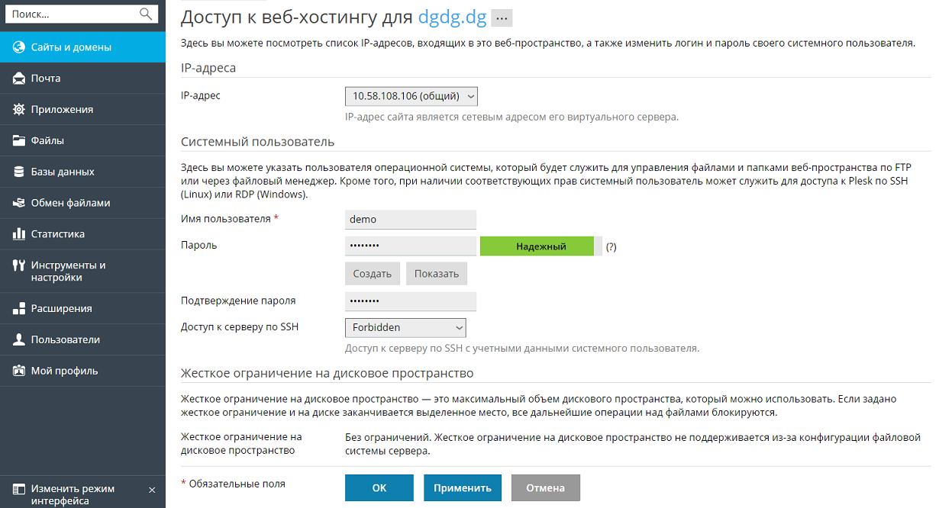Click the Extensions icon in sidebar
The image size is (939, 508).
19,309
